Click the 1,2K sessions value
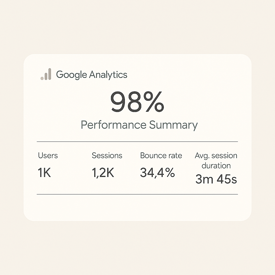Screen dimensions: 275x275 [x=103, y=173]
